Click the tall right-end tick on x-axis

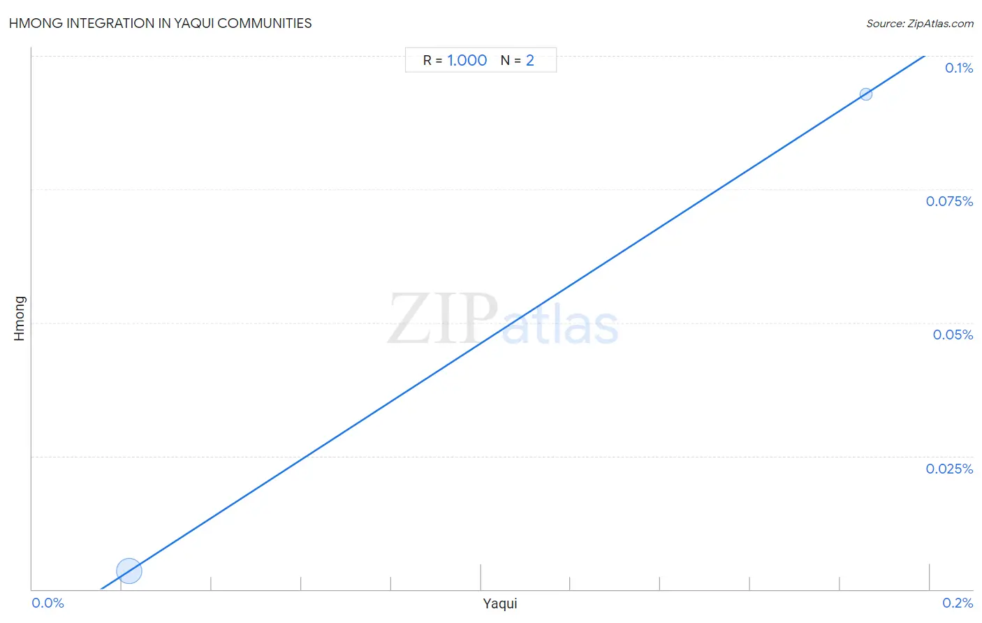929,577
